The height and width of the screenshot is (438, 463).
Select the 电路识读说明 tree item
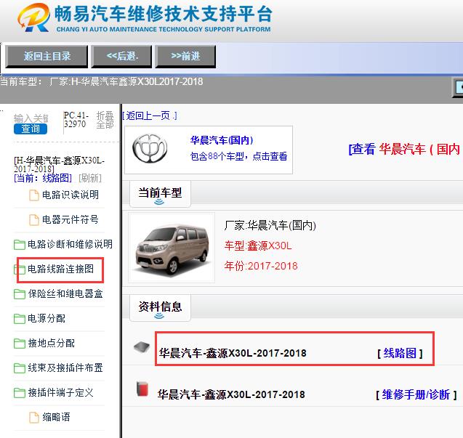pyautogui.click(x=71, y=195)
